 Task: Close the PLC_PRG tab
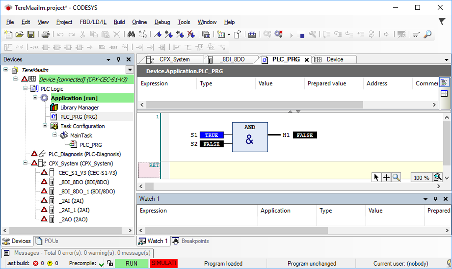[307, 60]
